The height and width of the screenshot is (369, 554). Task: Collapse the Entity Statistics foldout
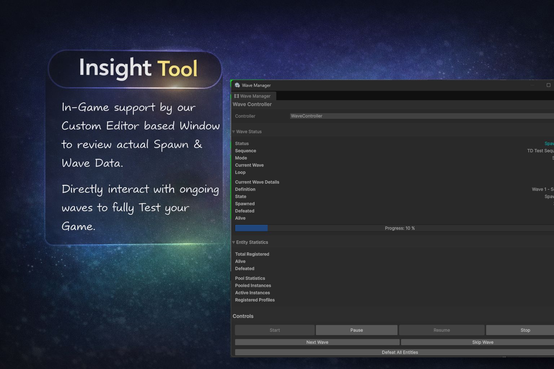click(x=234, y=243)
